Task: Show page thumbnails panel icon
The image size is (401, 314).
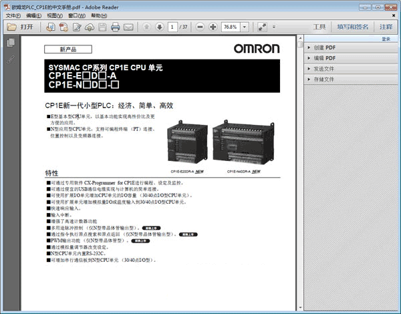Action: [x=11, y=43]
